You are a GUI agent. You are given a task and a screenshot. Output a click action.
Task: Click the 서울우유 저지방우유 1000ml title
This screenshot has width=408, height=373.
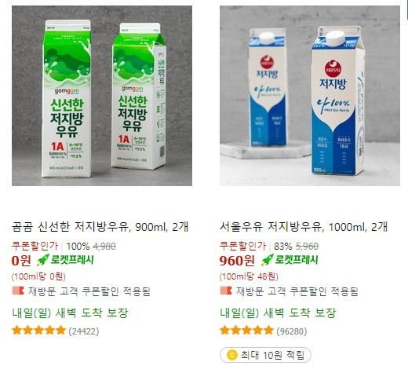coord(304,227)
